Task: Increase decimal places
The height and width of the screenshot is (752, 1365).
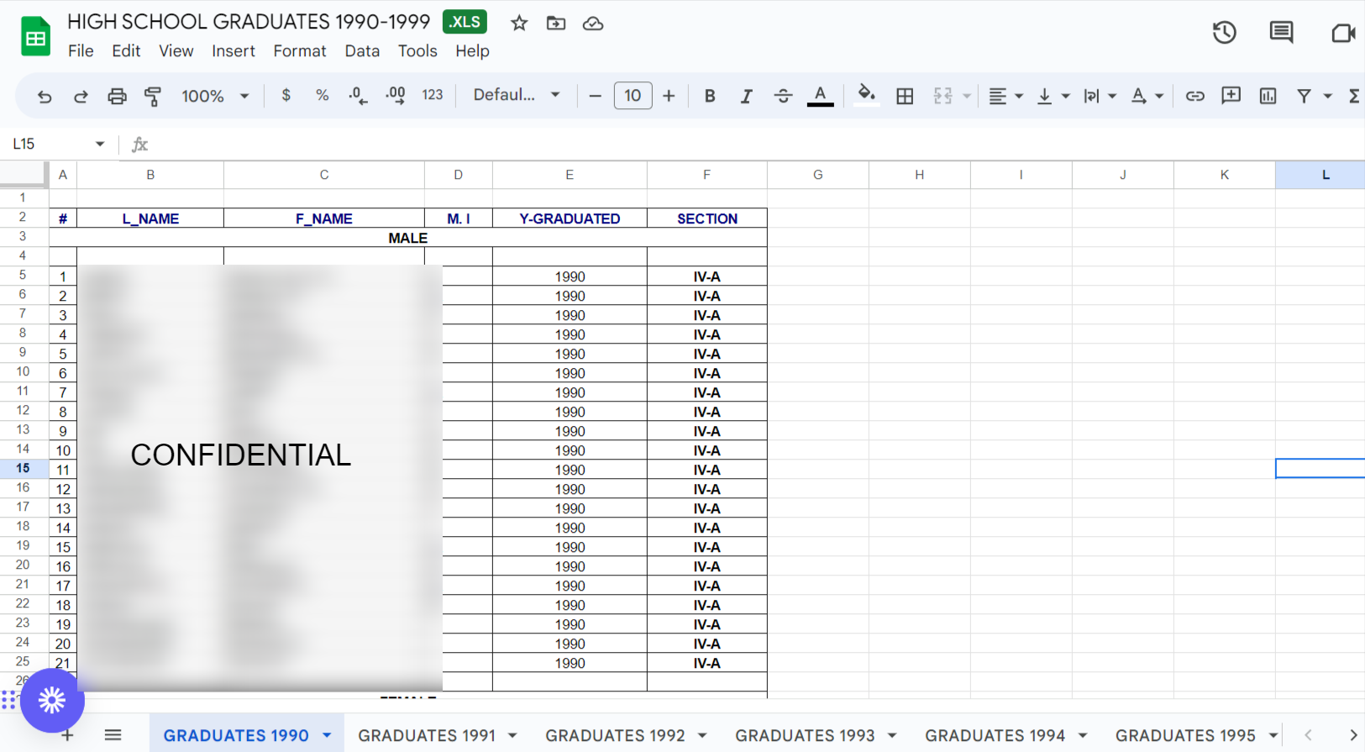Action: (x=395, y=96)
